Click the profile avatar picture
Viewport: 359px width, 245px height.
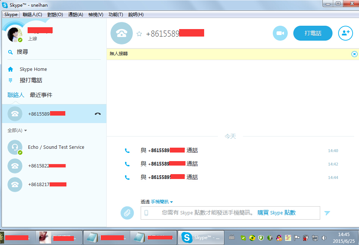coord(15,35)
